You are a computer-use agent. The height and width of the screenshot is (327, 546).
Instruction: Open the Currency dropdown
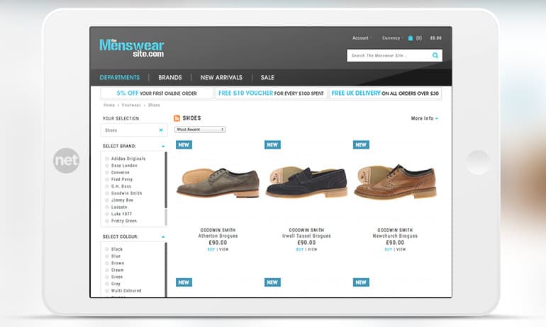point(392,38)
